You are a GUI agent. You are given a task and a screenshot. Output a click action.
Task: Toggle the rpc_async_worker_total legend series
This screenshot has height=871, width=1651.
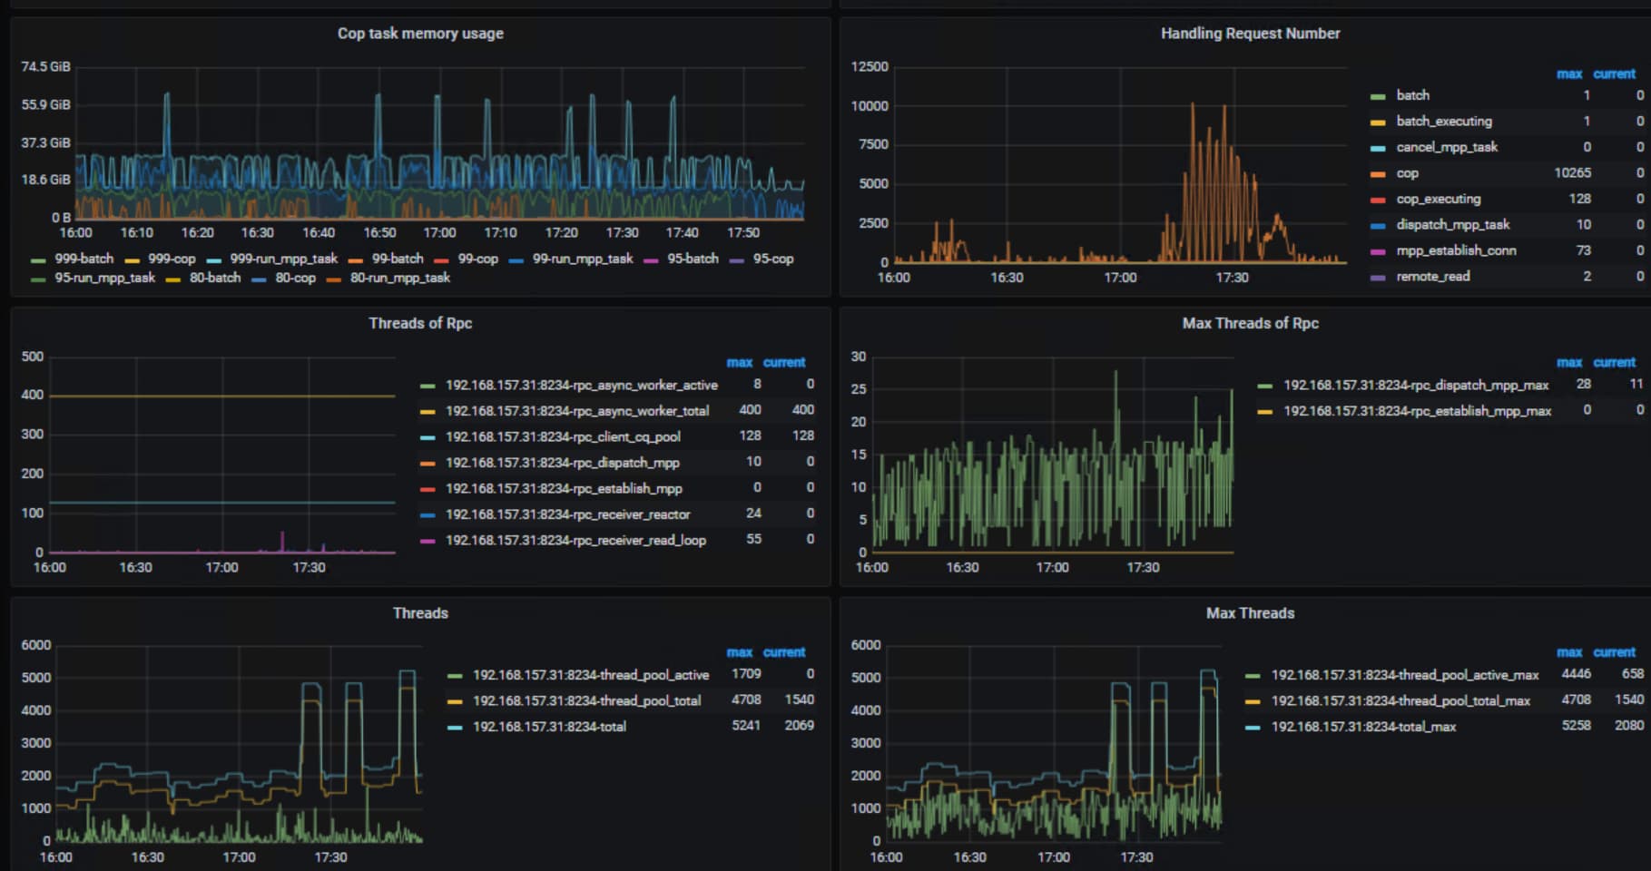pyautogui.click(x=576, y=411)
